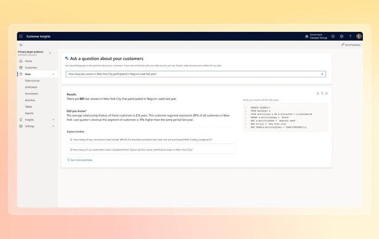Open Settings menu label in sidebar
Image resolution: width=379 pixels, height=239 pixels.
(x=29, y=126)
